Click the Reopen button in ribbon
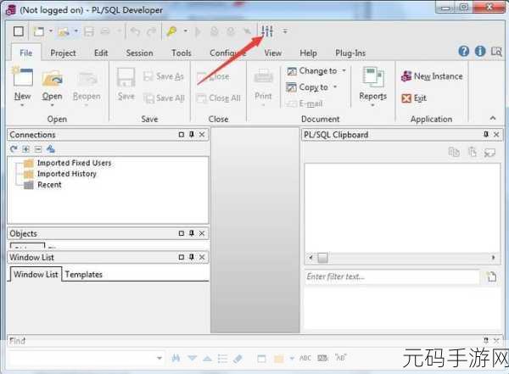The width and height of the screenshot is (509, 374). [x=87, y=86]
